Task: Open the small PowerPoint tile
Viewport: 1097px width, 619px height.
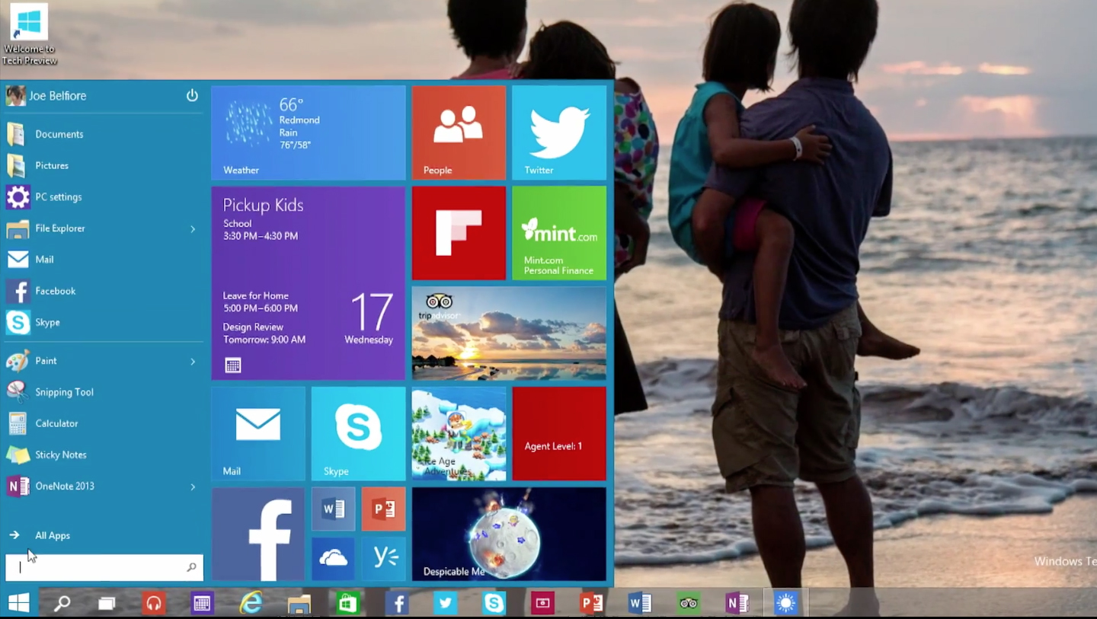Action: [383, 509]
